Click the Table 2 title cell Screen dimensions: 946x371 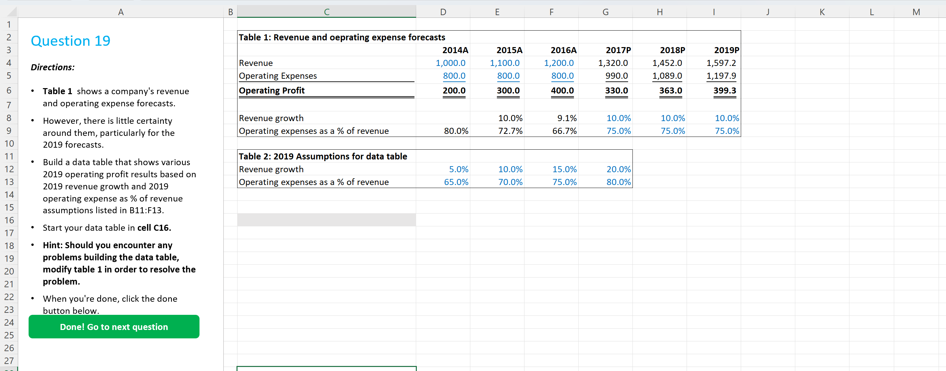point(323,156)
